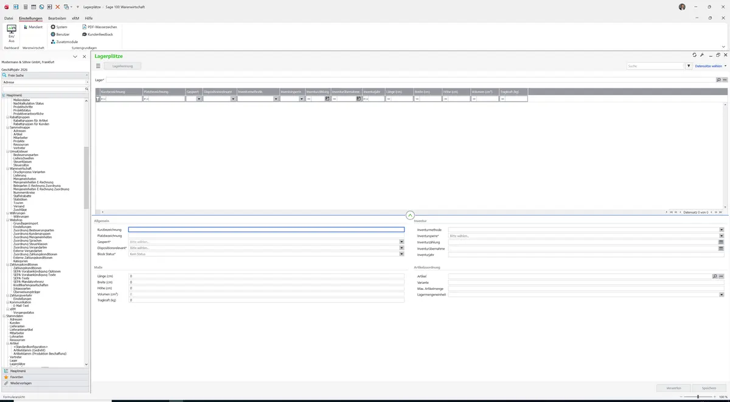730x402 pixels.
Task: Click the calculator icon in quick access toolbar
Action: coord(25,7)
